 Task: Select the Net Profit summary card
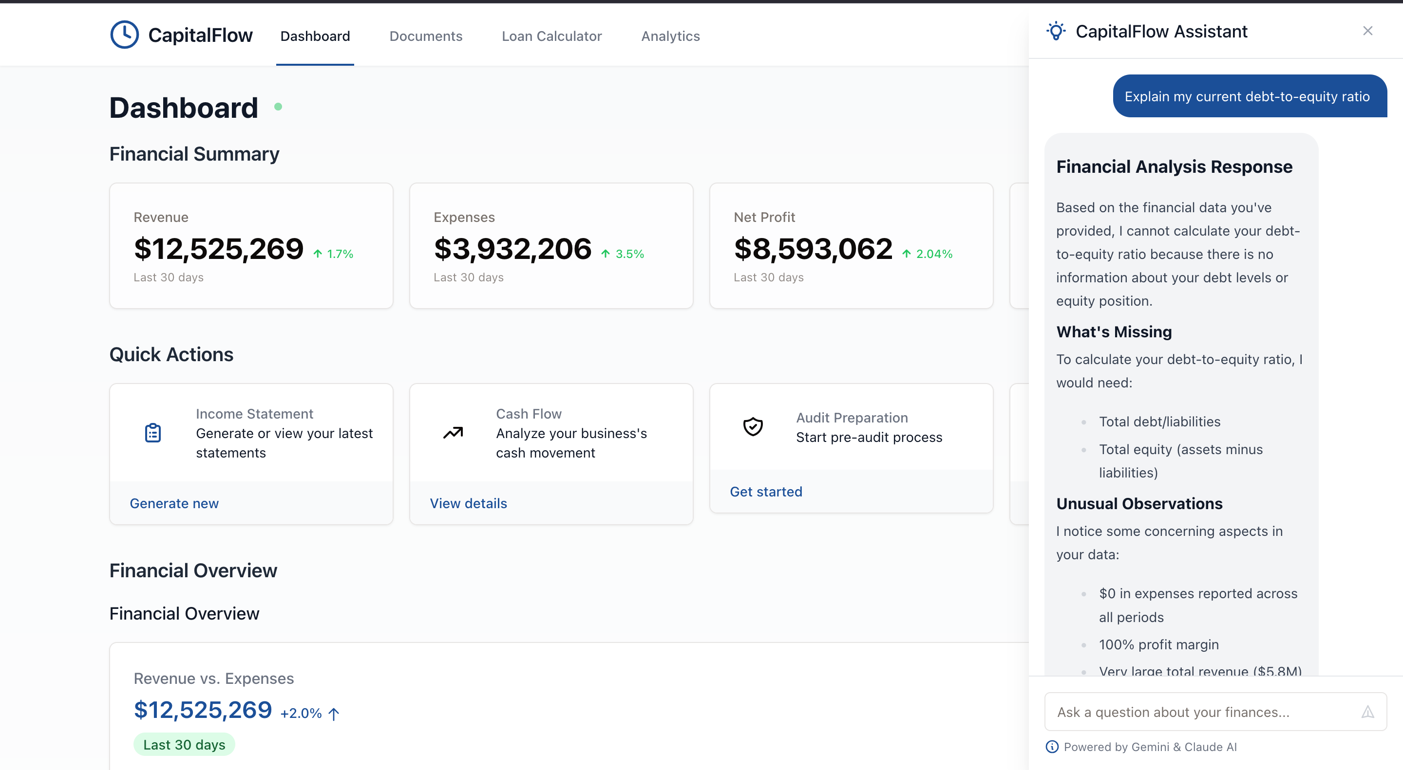click(851, 246)
